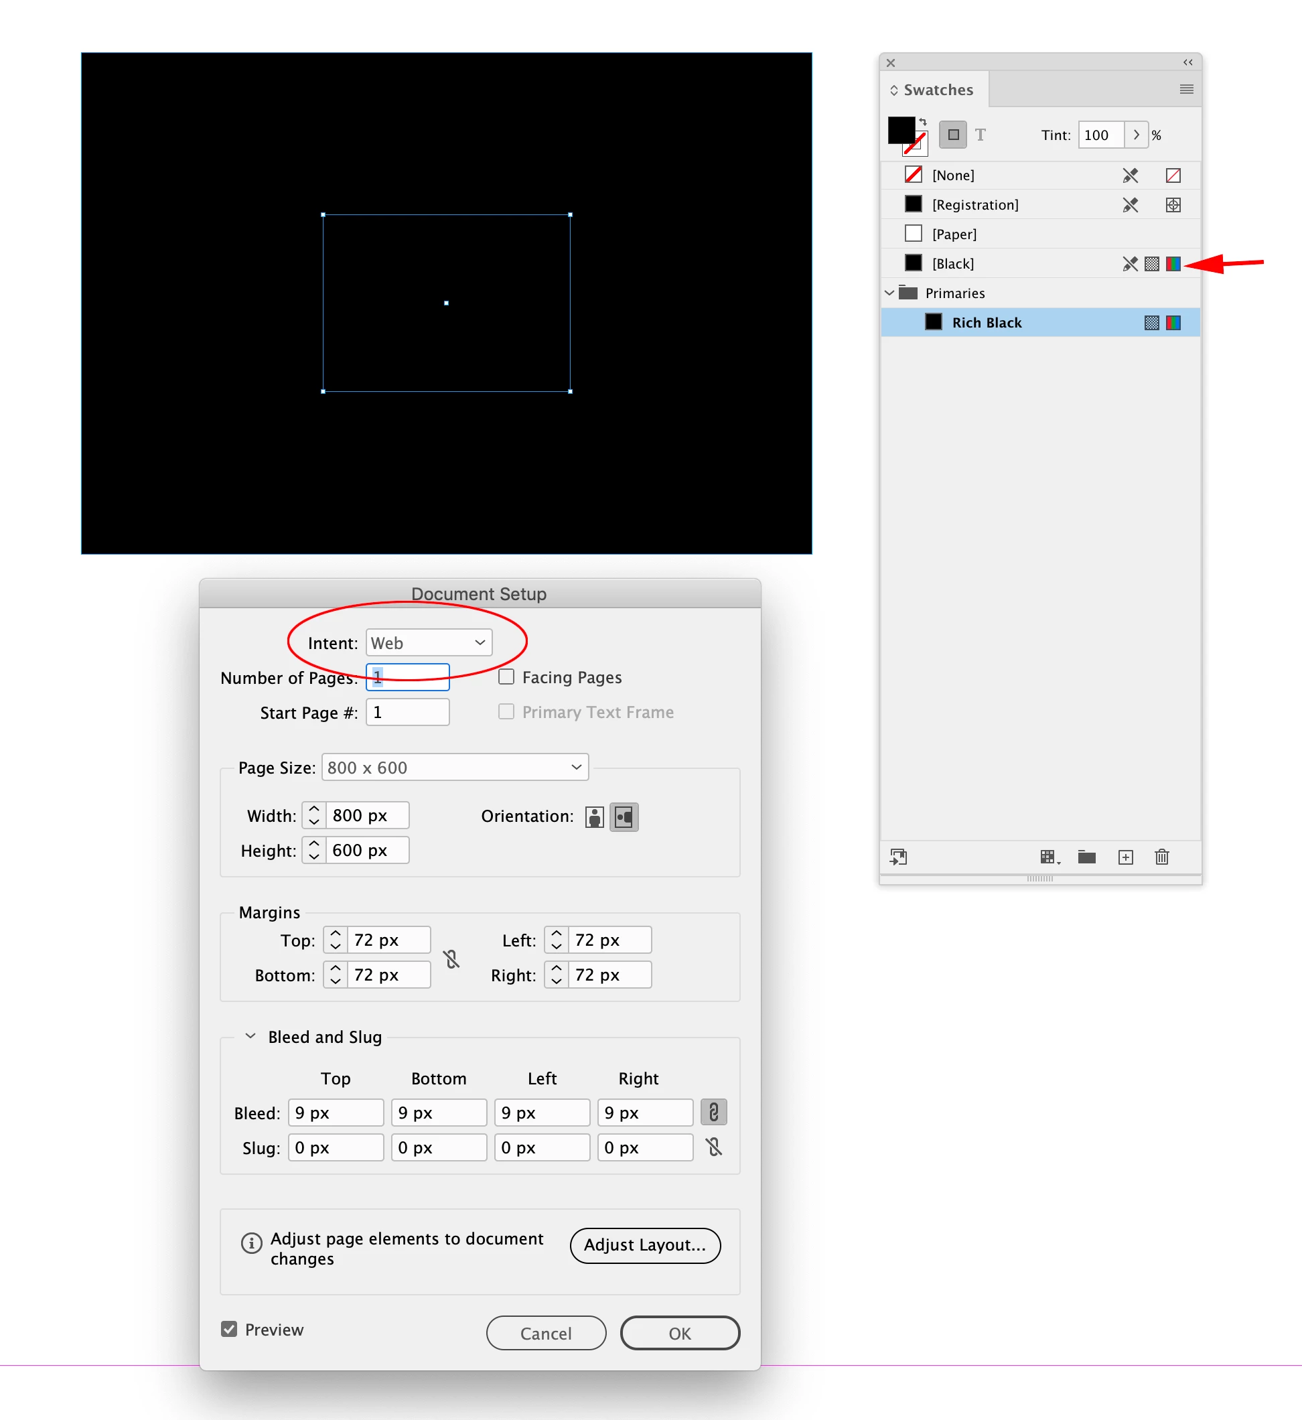The height and width of the screenshot is (1420, 1302).
Task: Click the New Swatch plus icon
Action: tap(1125, 857)
